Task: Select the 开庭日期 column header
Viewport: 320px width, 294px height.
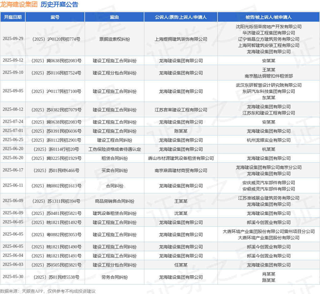Action: [13, 17]
